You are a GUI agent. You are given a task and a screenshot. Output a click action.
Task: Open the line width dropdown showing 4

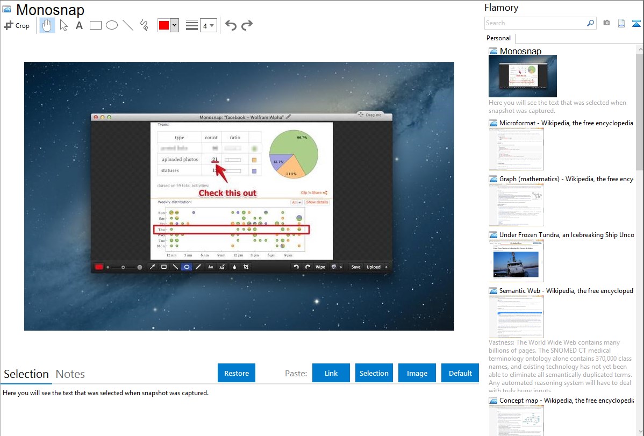click(209, 25)
